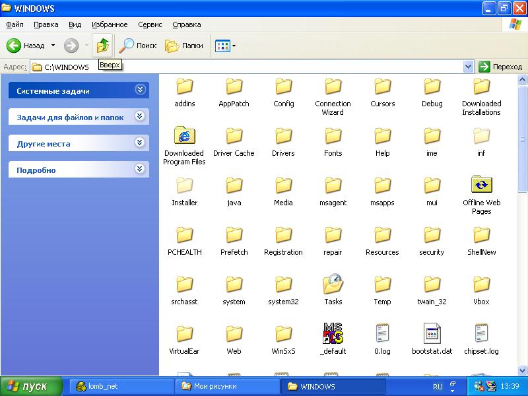
Task: Select the bootstat.dat file
Action: 432,339
